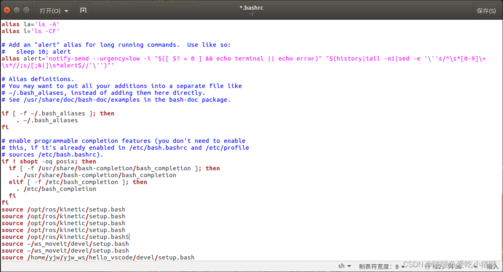This screenshot has height=272, width=503.
Task: Click the hello_vscode setup.bash source line
Action: tap(97, 257)
